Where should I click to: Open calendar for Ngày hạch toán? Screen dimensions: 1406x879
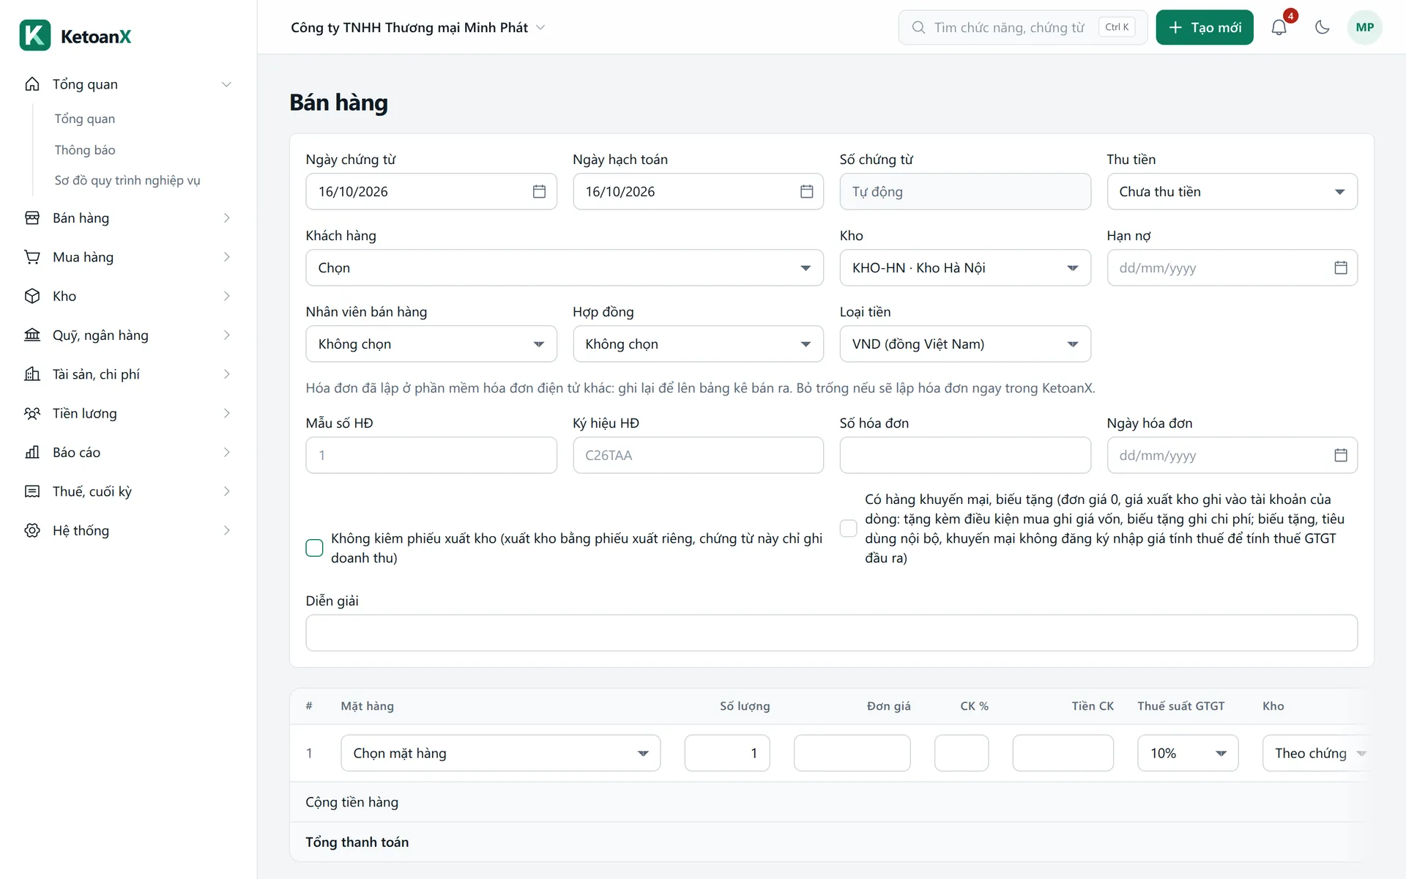tap(806, 191)
